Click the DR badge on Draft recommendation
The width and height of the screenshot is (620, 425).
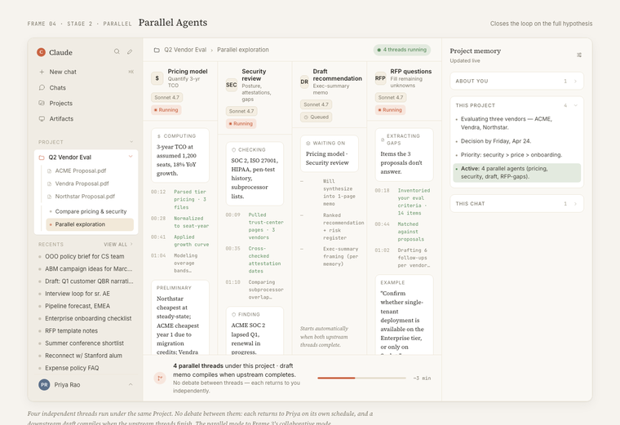pyautogui.click(x=304, y=82)
